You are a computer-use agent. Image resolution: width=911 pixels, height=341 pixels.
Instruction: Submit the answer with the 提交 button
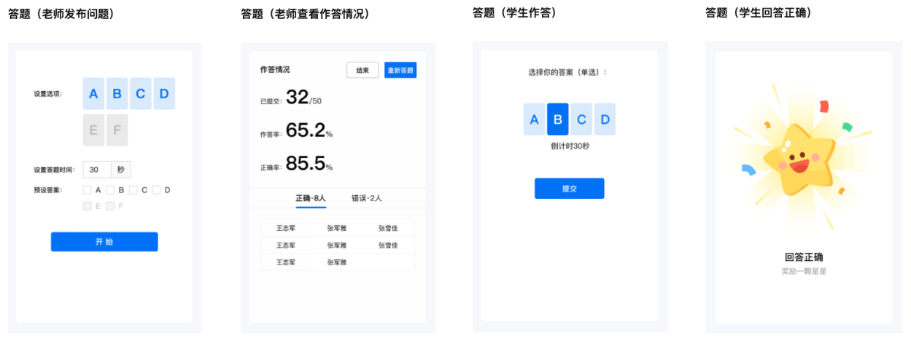click(569, 188)
